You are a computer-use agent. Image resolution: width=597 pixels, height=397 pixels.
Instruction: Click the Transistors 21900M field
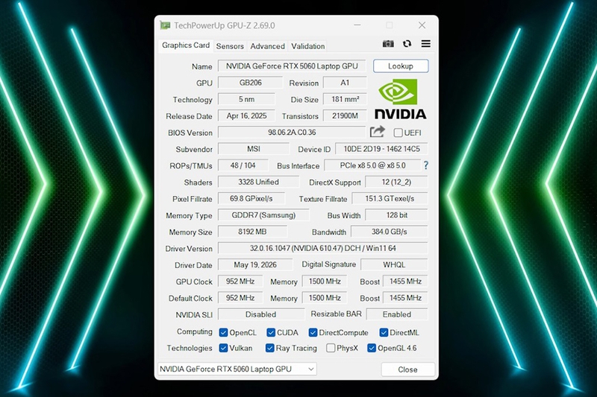[x=345, y=116]
